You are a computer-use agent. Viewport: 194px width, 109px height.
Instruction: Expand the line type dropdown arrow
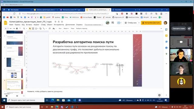(x=46, y=28)
